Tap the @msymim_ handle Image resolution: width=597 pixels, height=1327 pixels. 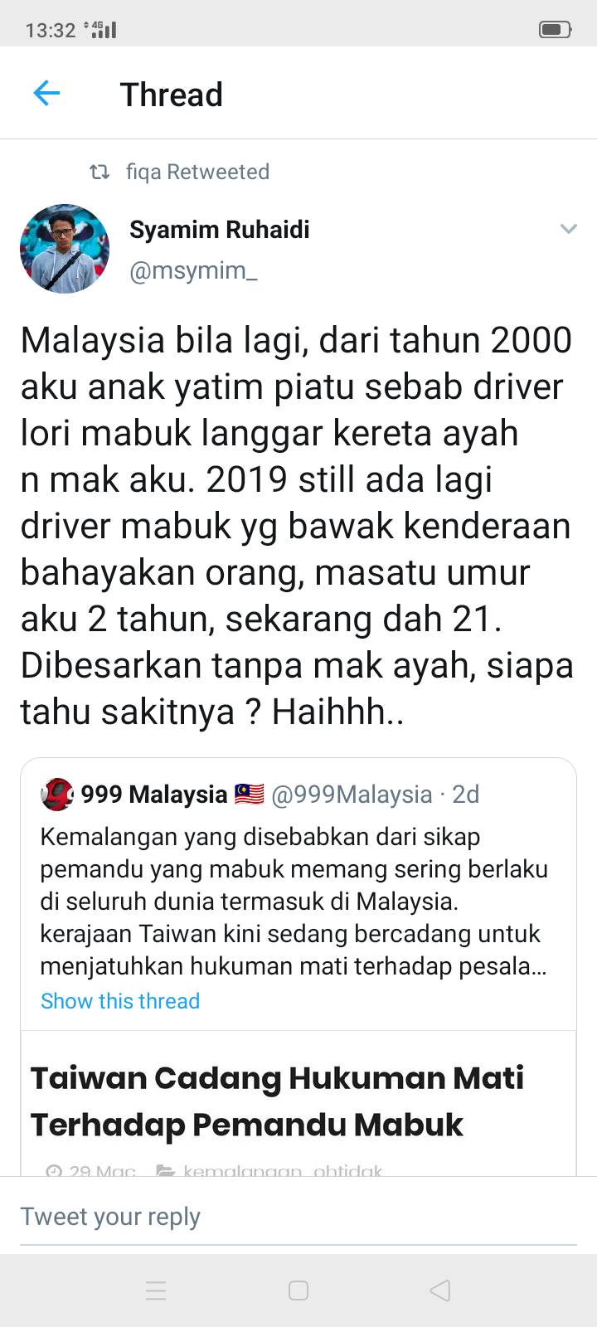[x=193, y=270]
